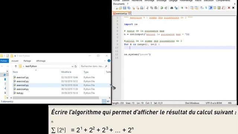Toggle synchronized horizontal scrolling icon
The height and width of the screenshot is (134, 238).
pos(196,8)
